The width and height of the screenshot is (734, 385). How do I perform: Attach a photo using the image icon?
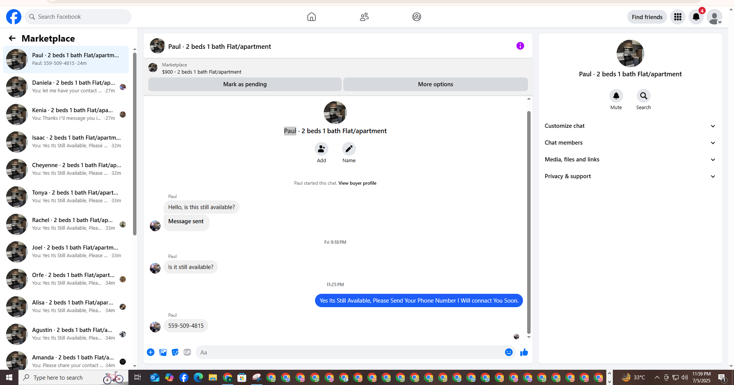pyautogui.click(x=163, y=352)
